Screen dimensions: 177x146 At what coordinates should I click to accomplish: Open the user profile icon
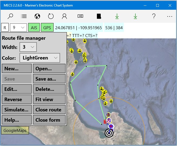pyautogui.click(x=64, y=16)
